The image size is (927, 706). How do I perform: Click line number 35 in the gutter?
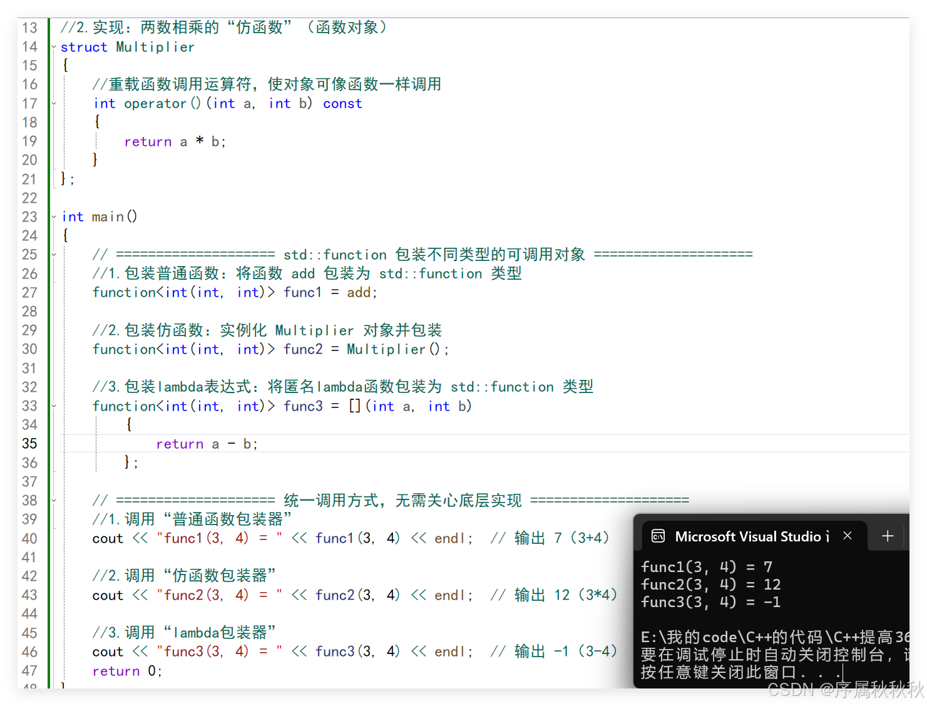pyautogui.click(x=29, y=443)
